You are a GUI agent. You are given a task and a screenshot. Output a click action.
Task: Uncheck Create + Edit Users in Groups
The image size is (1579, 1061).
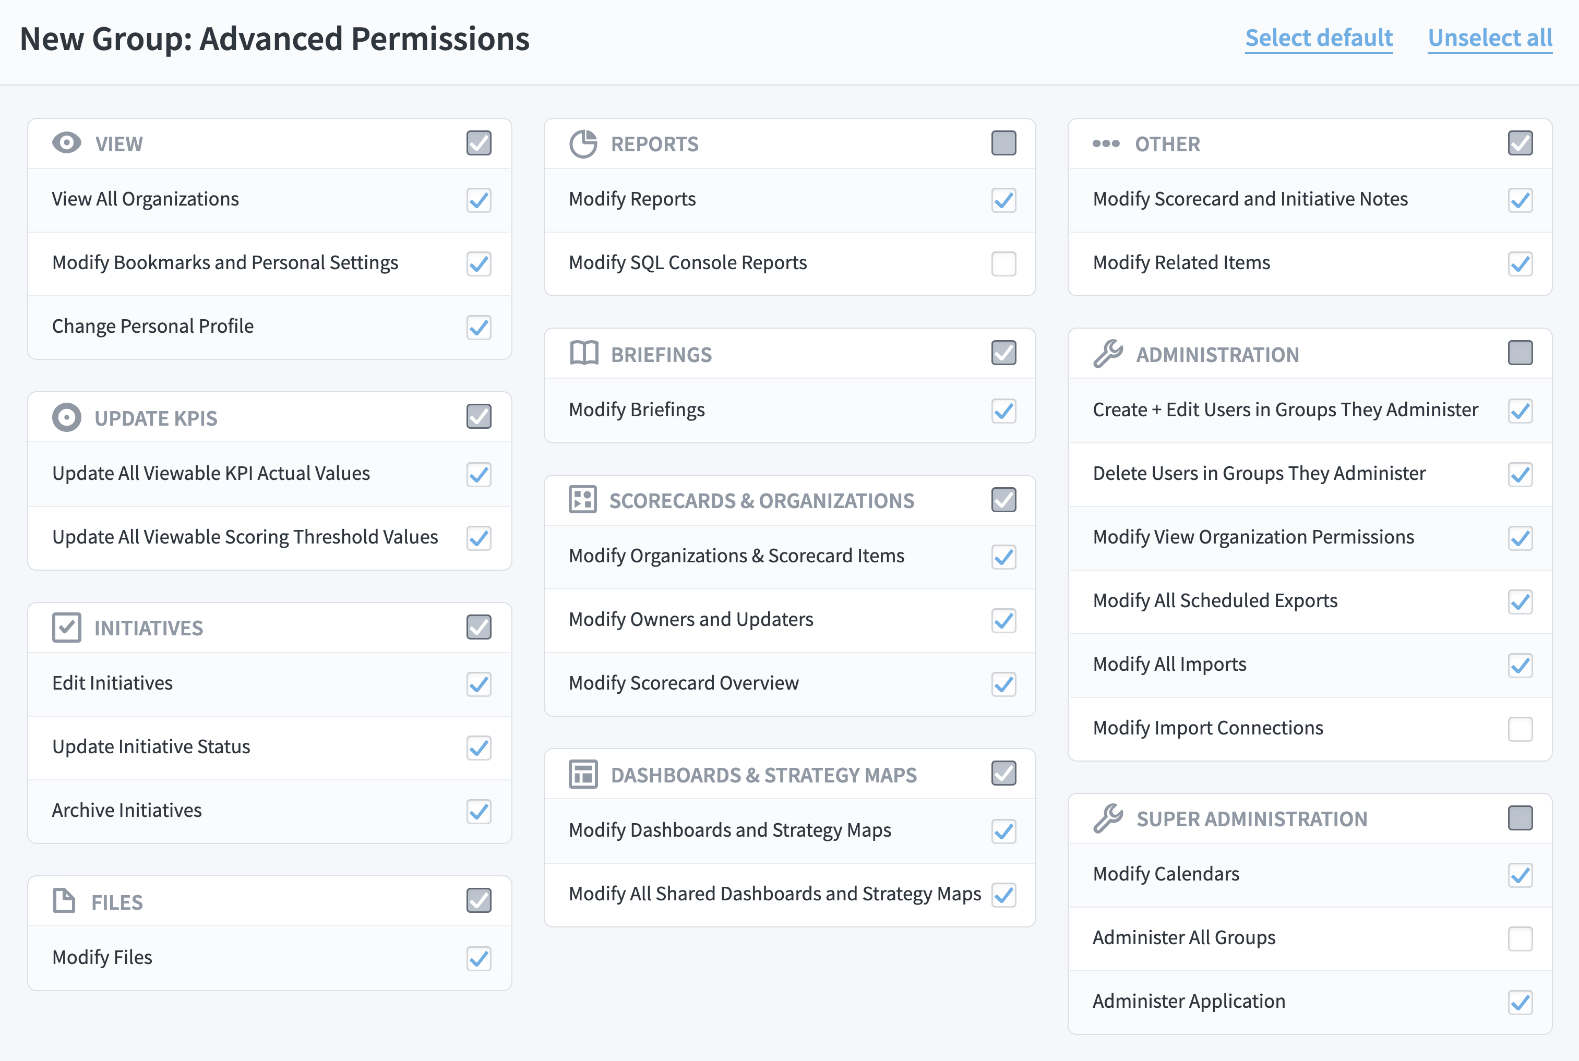point(1520,411)
